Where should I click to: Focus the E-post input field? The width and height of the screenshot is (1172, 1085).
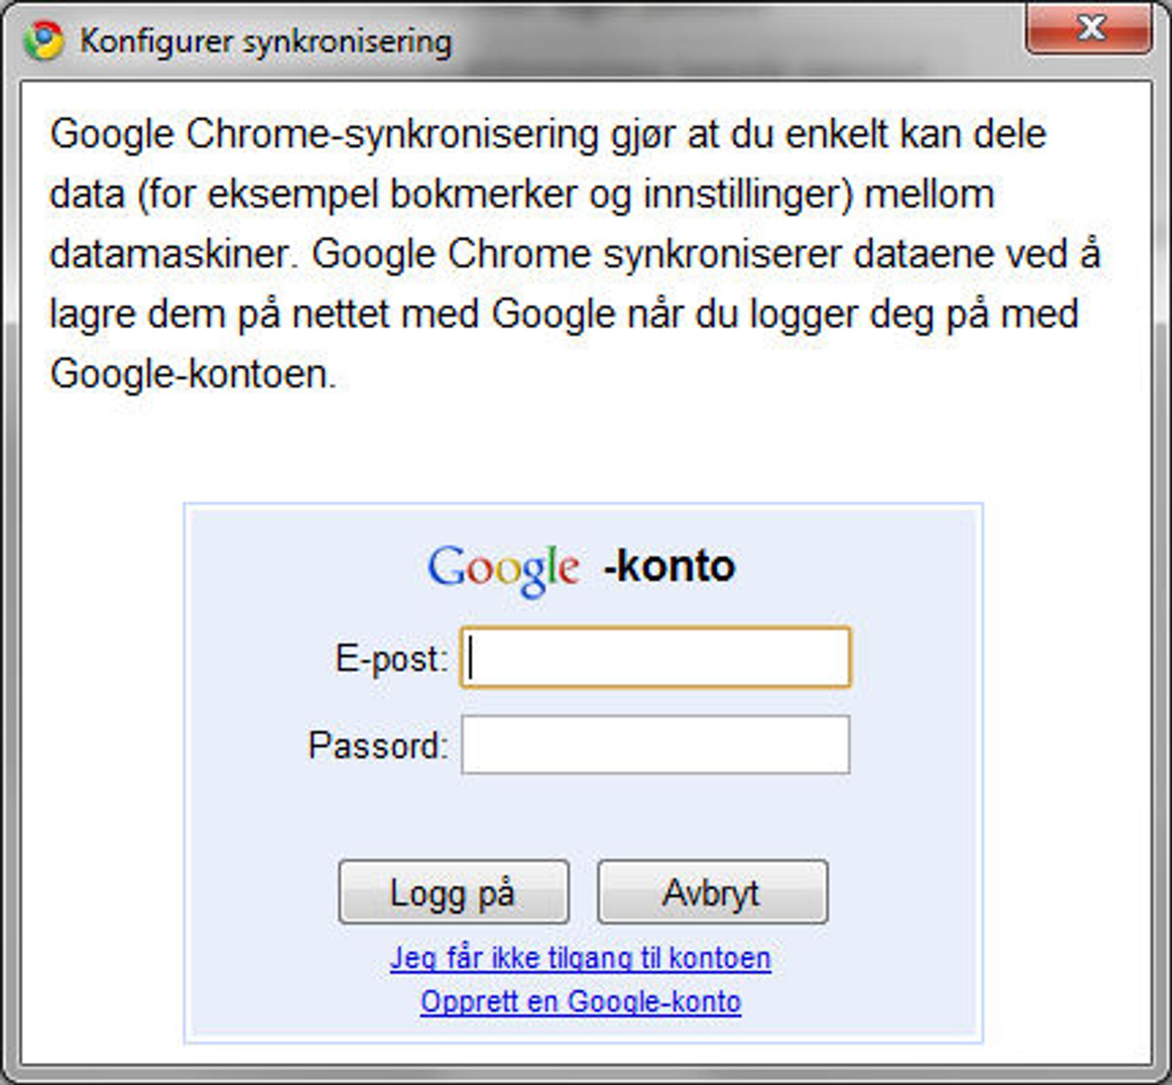point(656,657)
